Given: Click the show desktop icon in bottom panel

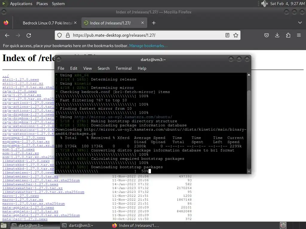Looking at the screenshot, I should [x=3, y=225].
